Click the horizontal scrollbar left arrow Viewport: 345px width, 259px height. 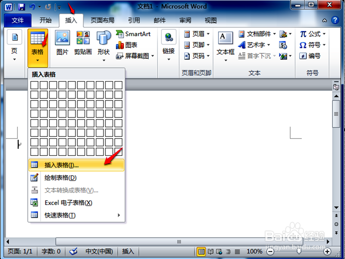point(8,242)
